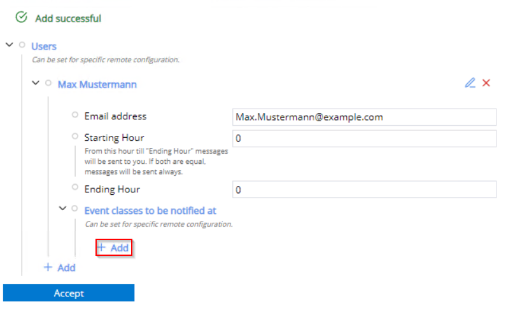This screenshot has height=313, width=513.
Task: Collapse the Event classes to be notified chevron
Action: (62, 209)
